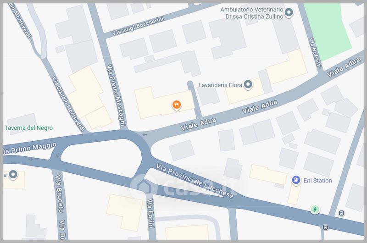Select the green EV charging station icon

[315, 210]
